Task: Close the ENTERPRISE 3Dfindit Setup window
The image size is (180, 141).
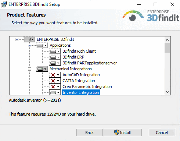Action: coord(172,4)
